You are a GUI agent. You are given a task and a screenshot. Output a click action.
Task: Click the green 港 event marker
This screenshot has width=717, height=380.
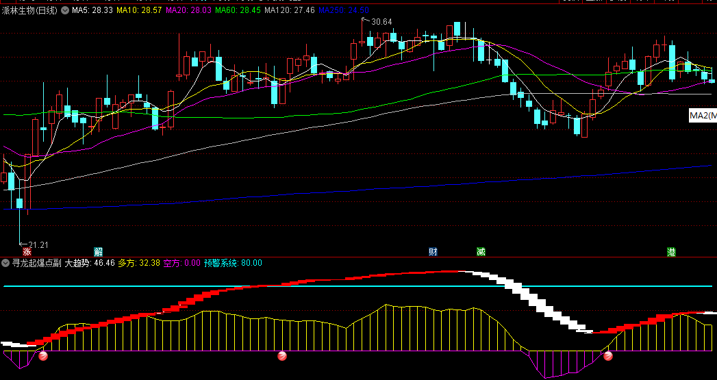(x=671, y=251)
